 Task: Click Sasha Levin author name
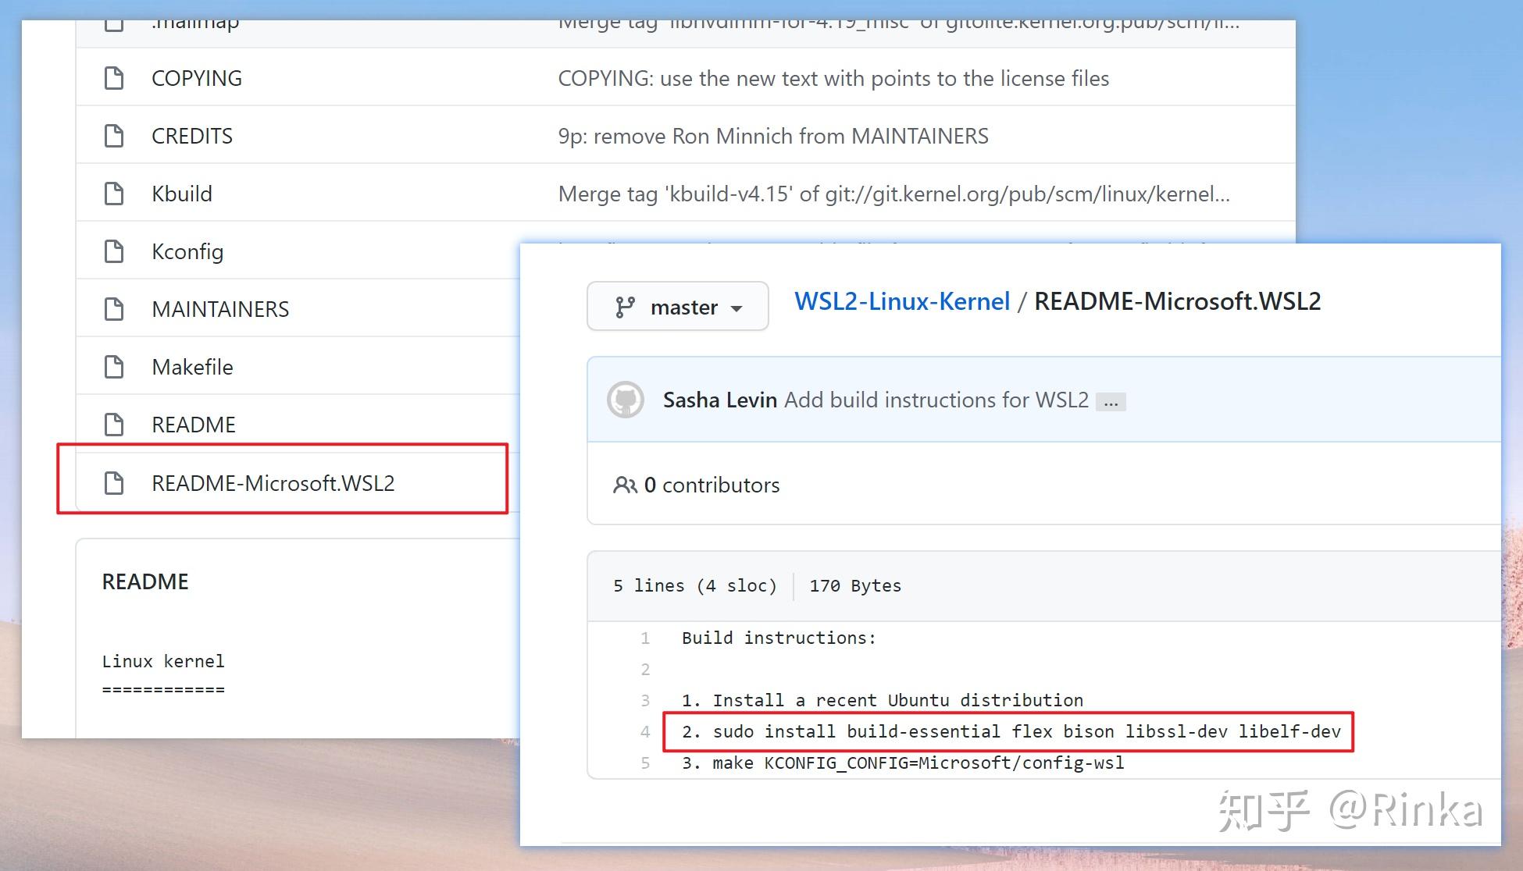coord(719,400)
